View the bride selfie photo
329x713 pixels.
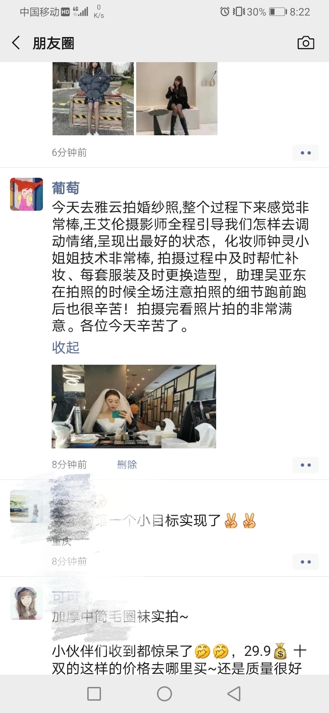pos(134,406)
